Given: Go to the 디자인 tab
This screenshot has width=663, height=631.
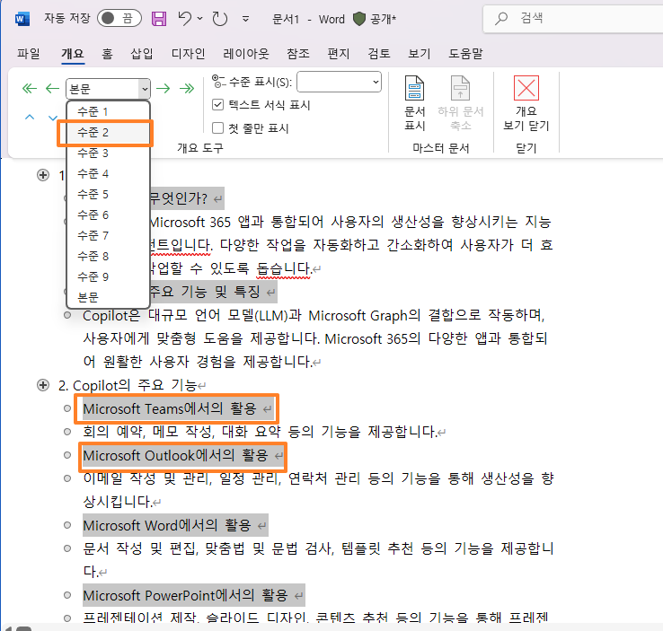Looking at the screenshot, I should click(x=188, y=54).
